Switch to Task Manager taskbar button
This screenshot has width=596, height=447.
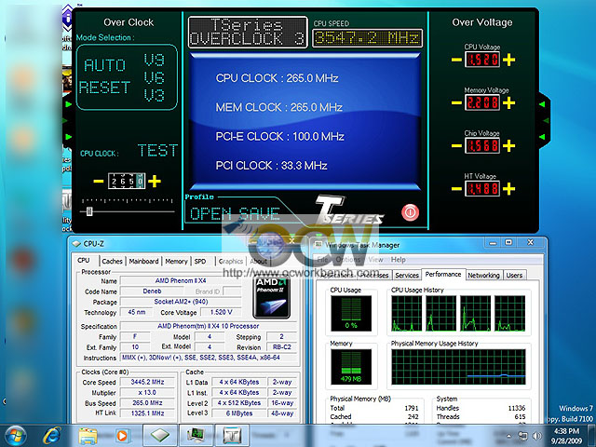[x=196, y=435]
